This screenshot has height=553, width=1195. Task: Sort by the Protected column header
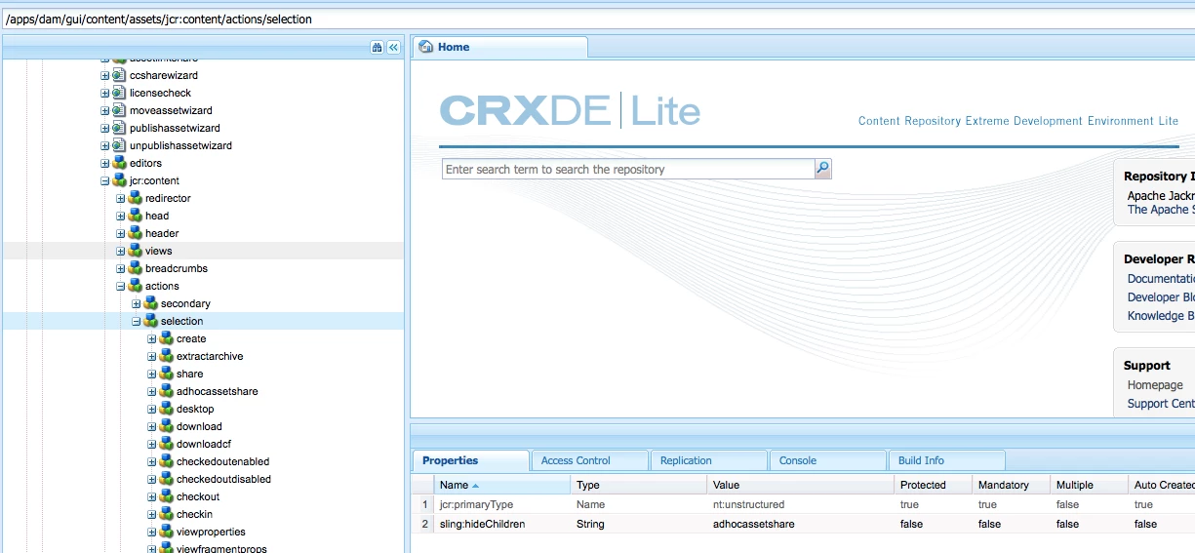pyautogui.click(x=933, y=485)
